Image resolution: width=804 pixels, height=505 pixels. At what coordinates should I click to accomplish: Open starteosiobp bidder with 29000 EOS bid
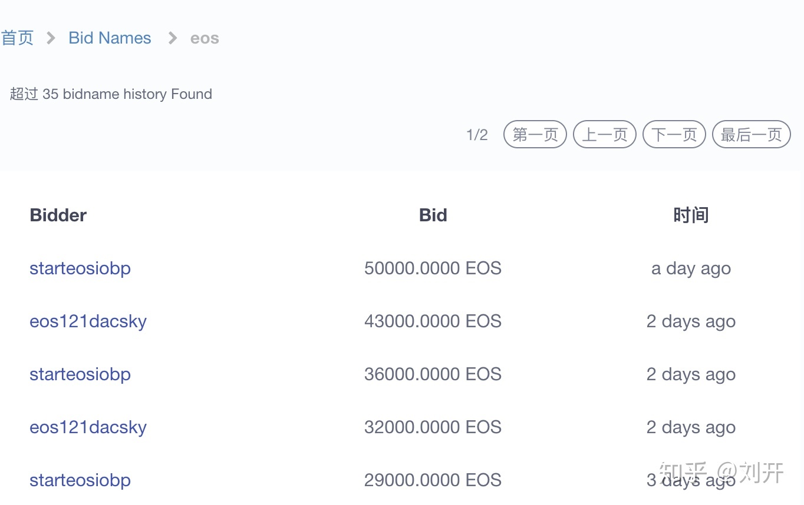[x=80, y=481]
